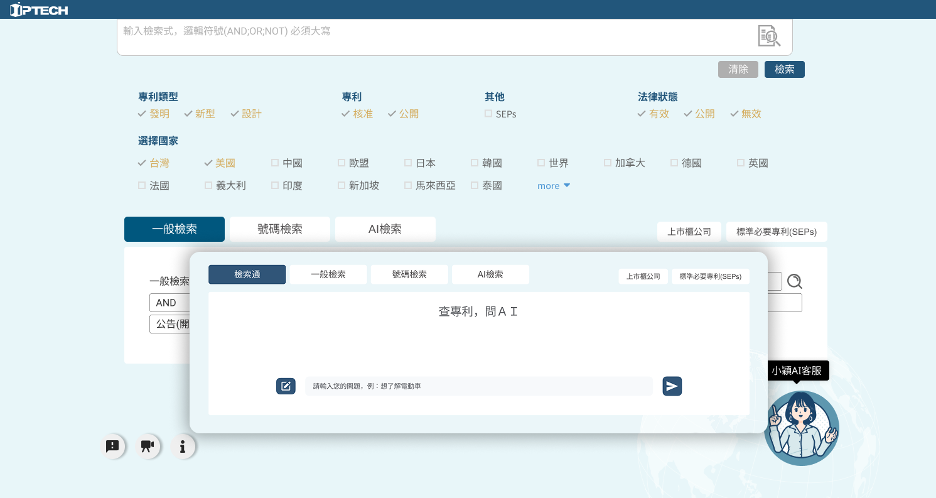Check the 日本 country checkbox
This screenshot has width=936, height=498.
click(x=408, y=163)
